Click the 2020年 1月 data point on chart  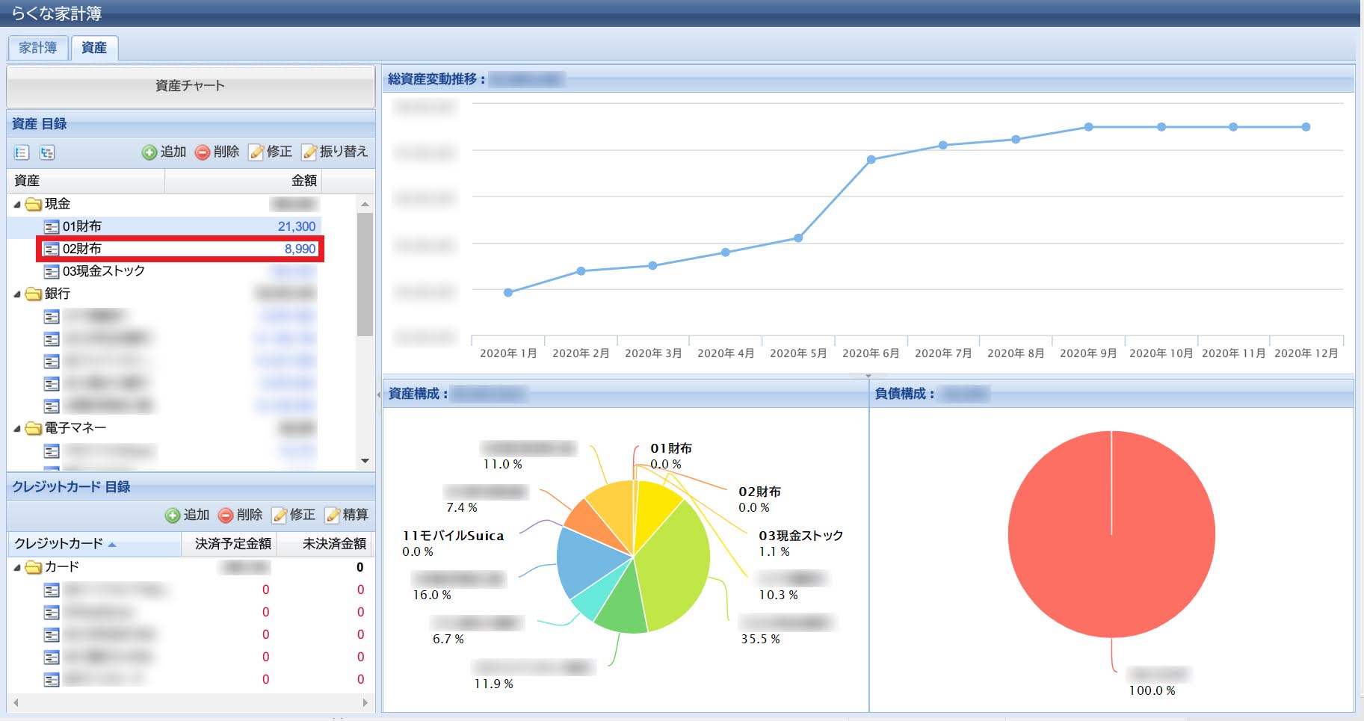pyautogui.click(x=508, y=292)
